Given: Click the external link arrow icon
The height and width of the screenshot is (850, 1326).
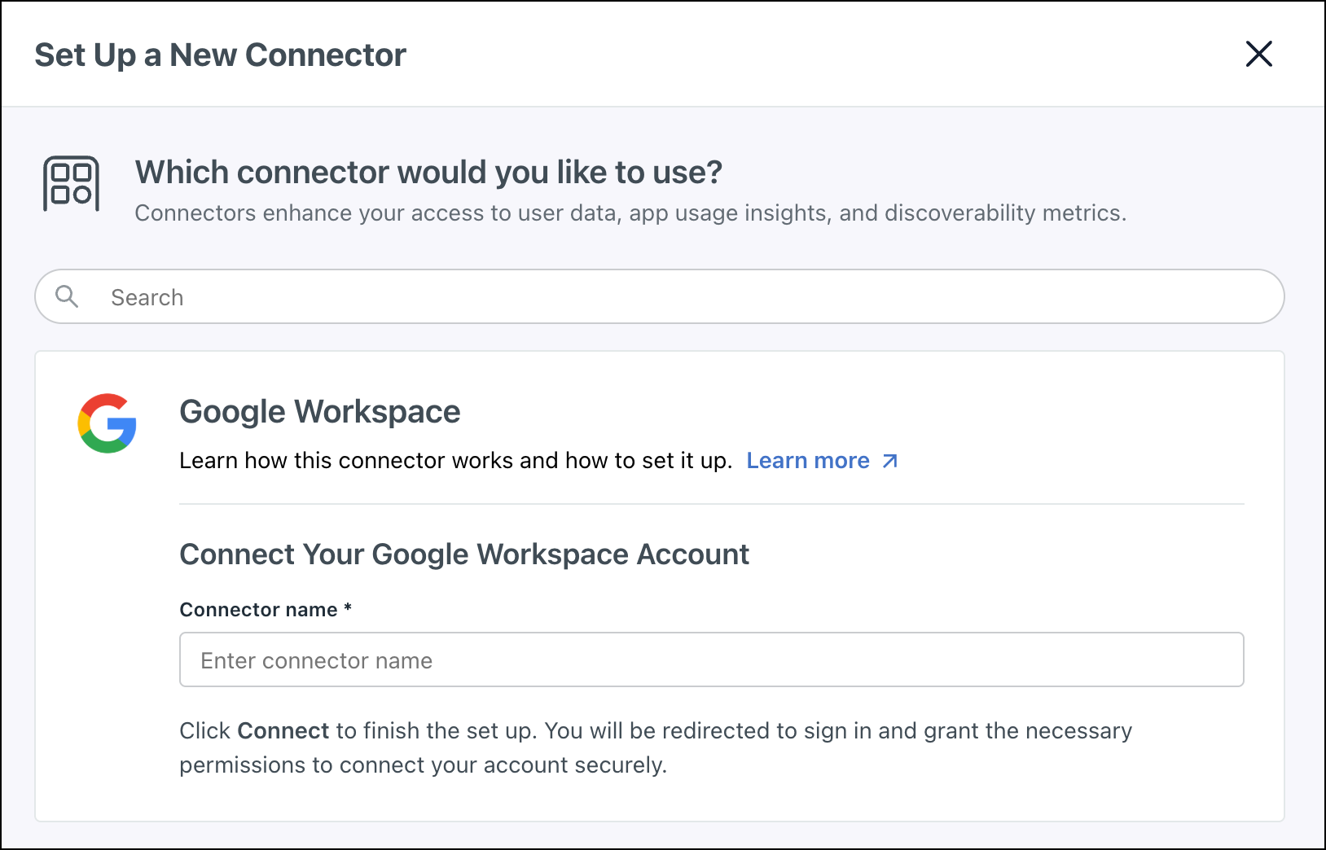Looking at the screenshot, I should [890, 461].
